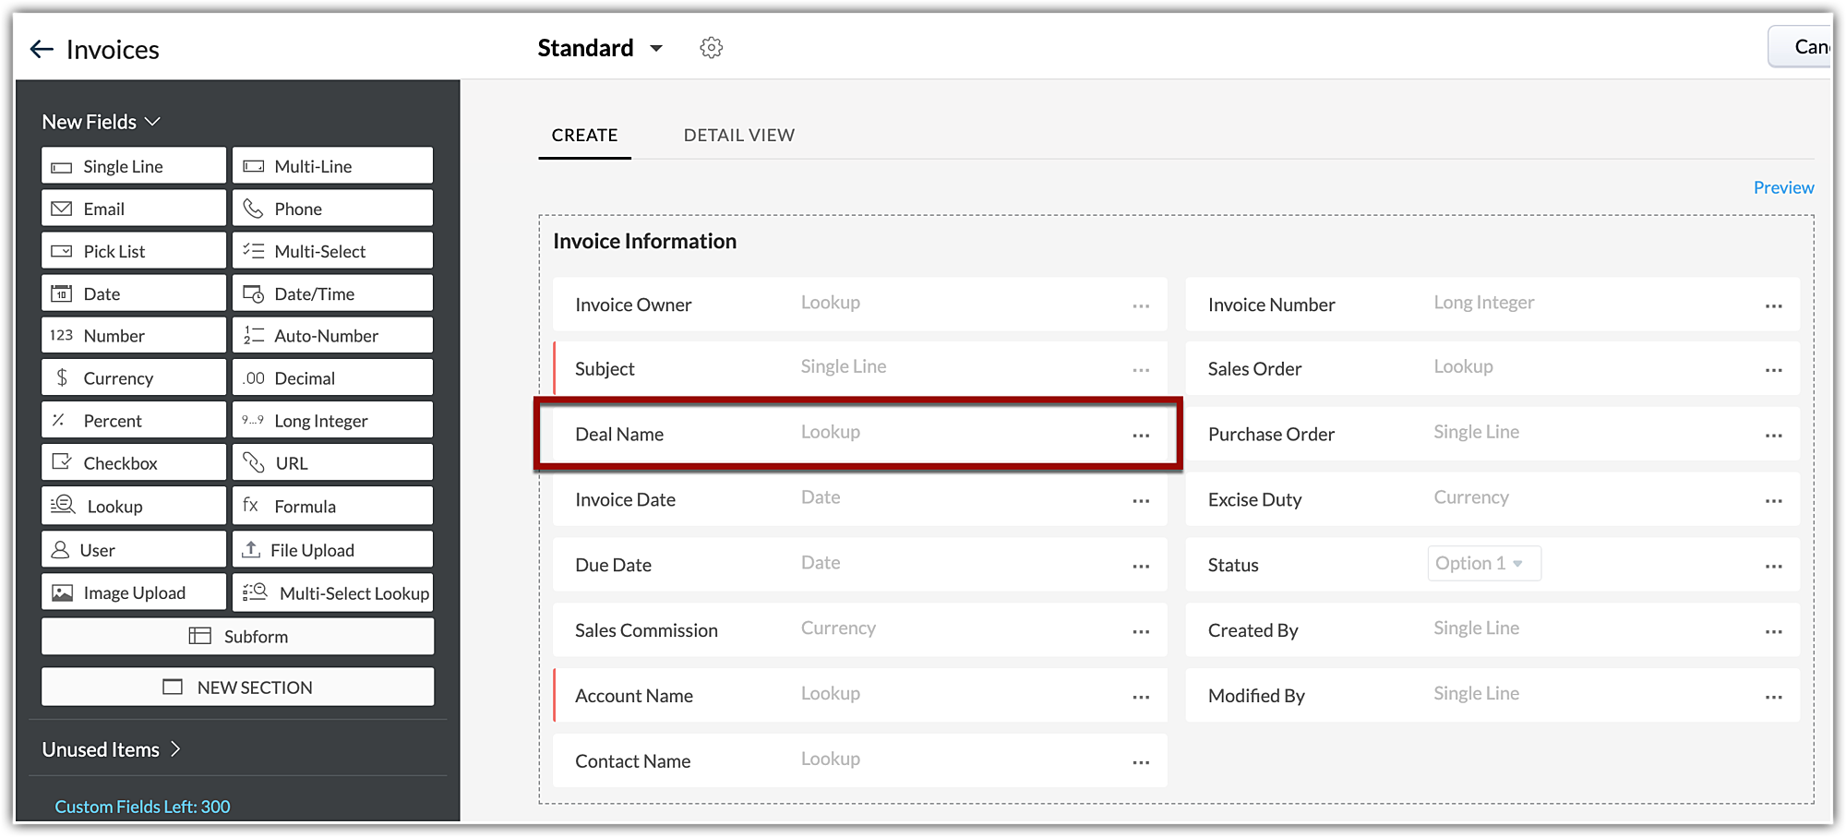The width and height of the screenshot is (1846, 837).
Task: Select the CREATE tab
Action: click(584, 136)
